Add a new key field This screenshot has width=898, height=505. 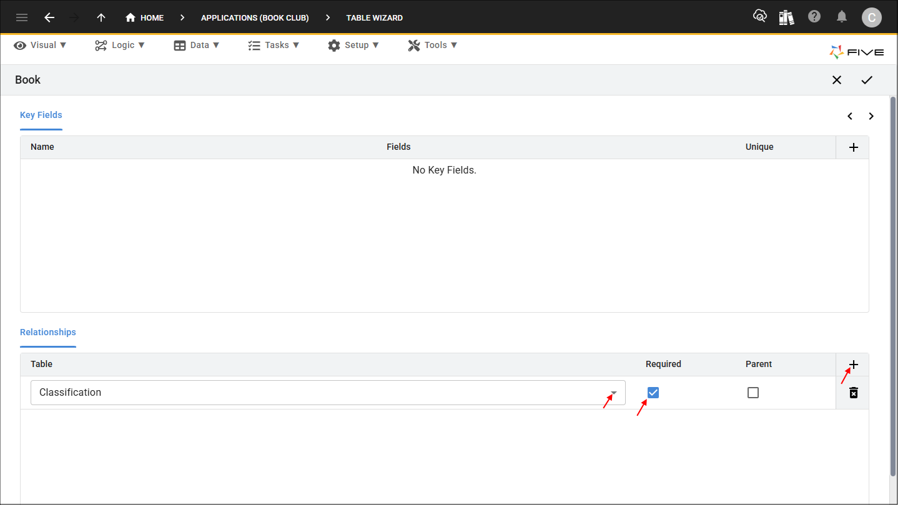pyautogui.click(x=854, y=147)
